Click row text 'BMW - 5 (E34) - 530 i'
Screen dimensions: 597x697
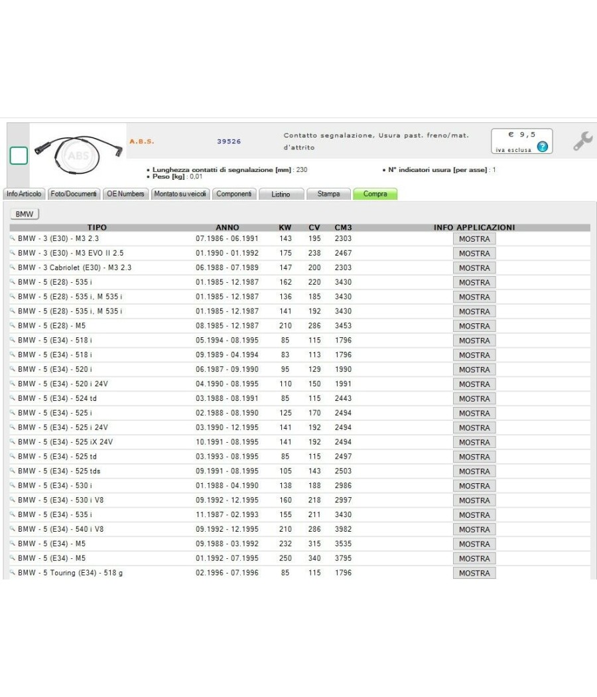point(55,485)
